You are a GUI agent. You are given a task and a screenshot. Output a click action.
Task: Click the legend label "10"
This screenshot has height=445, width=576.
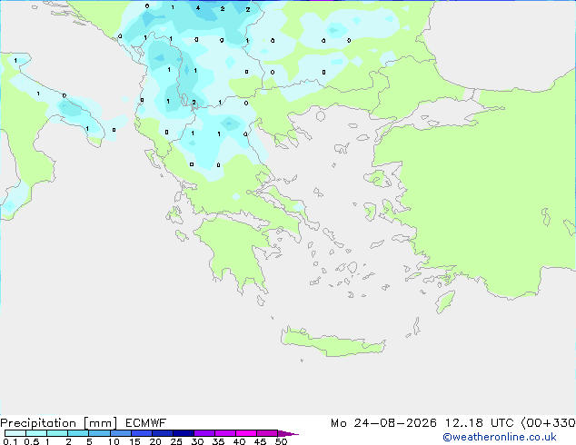point(114,441)
